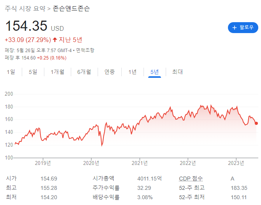Viewport: 261px width, 205px height.
Task: Click the 52-주 최저 value 150.11
Action: pos(238,197)
